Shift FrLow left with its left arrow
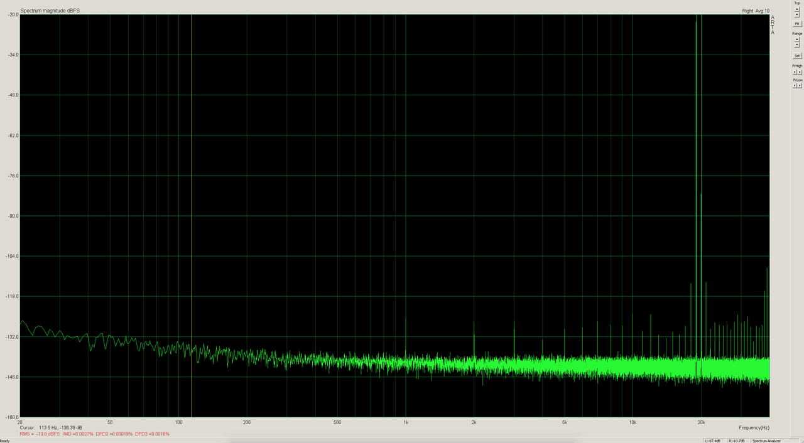This screenshot has width=804, height=443. 795,86
